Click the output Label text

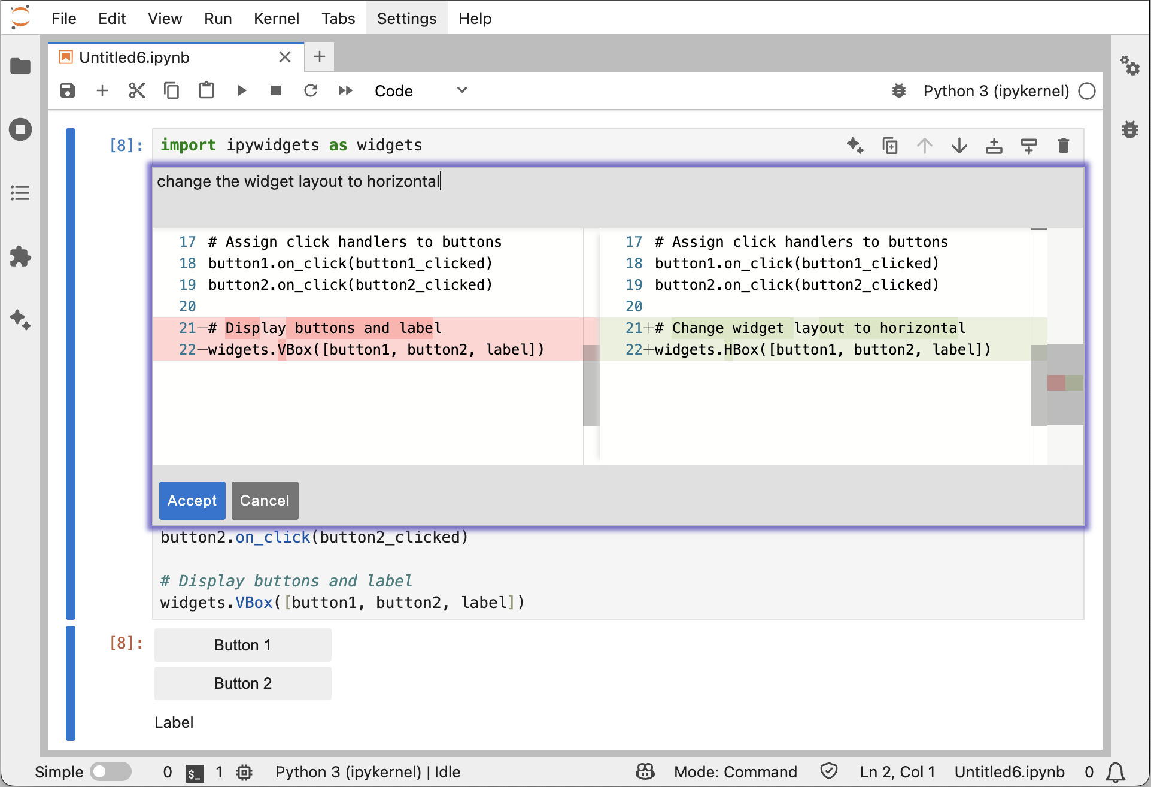174,722
